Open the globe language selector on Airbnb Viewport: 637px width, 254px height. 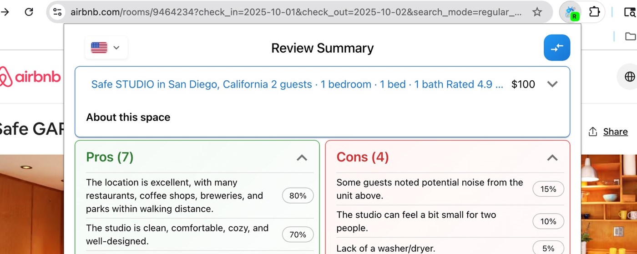tap(630, 77)
